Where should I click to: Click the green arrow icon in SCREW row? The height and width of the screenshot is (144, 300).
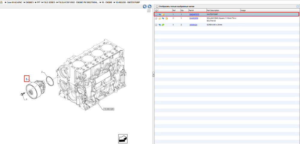163,25
